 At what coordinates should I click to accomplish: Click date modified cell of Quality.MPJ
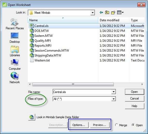coord(112,41)
